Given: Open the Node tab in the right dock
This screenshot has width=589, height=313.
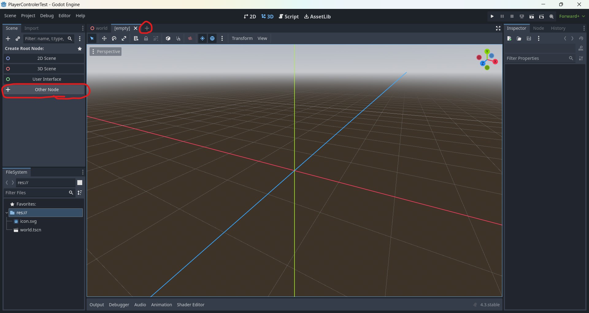Looking at the screenshot, I should tap(539, 28).
